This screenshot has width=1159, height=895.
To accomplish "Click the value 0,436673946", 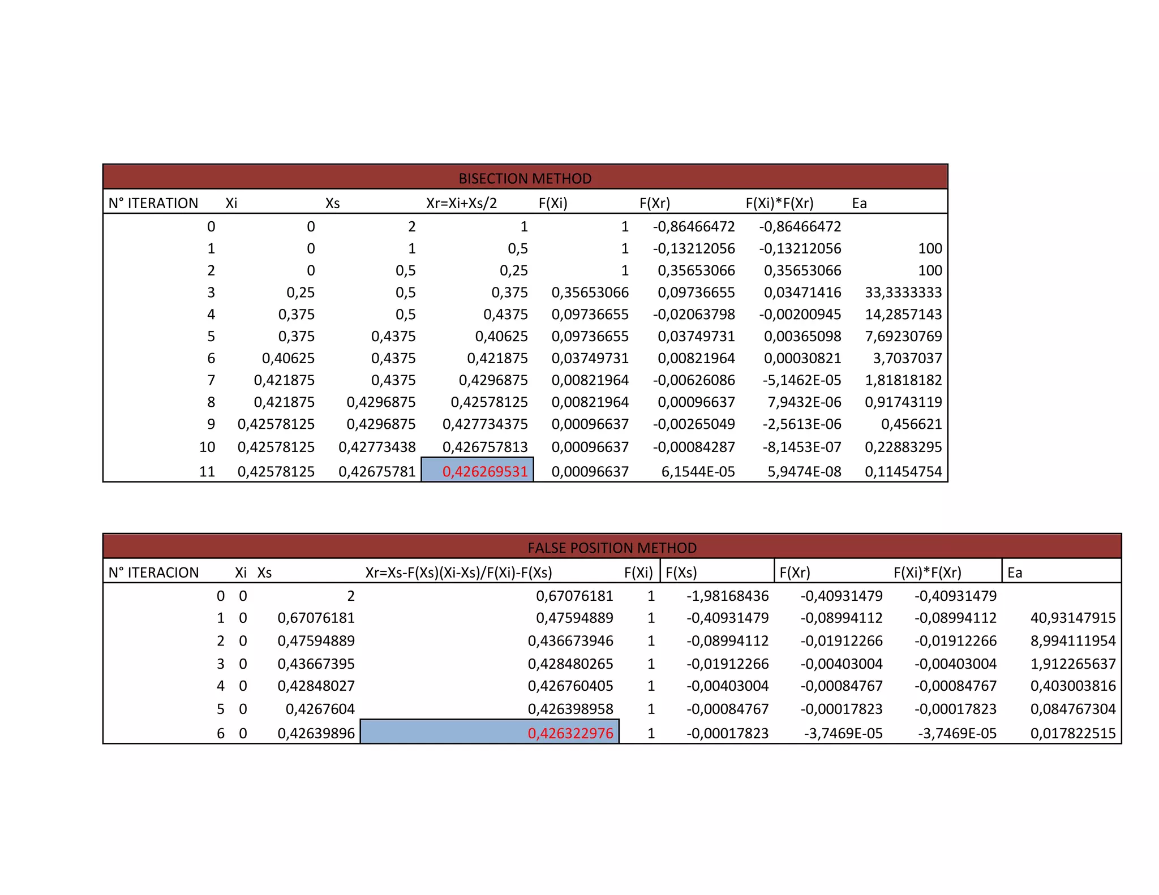I will (x=570, y=642).
